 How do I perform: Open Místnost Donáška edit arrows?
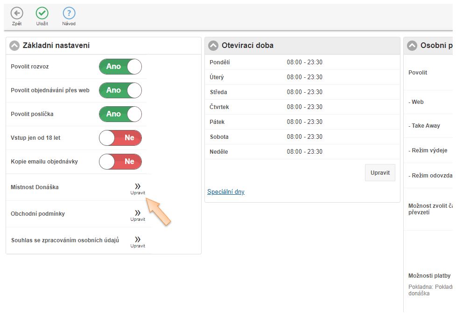[x=138, y=188]
